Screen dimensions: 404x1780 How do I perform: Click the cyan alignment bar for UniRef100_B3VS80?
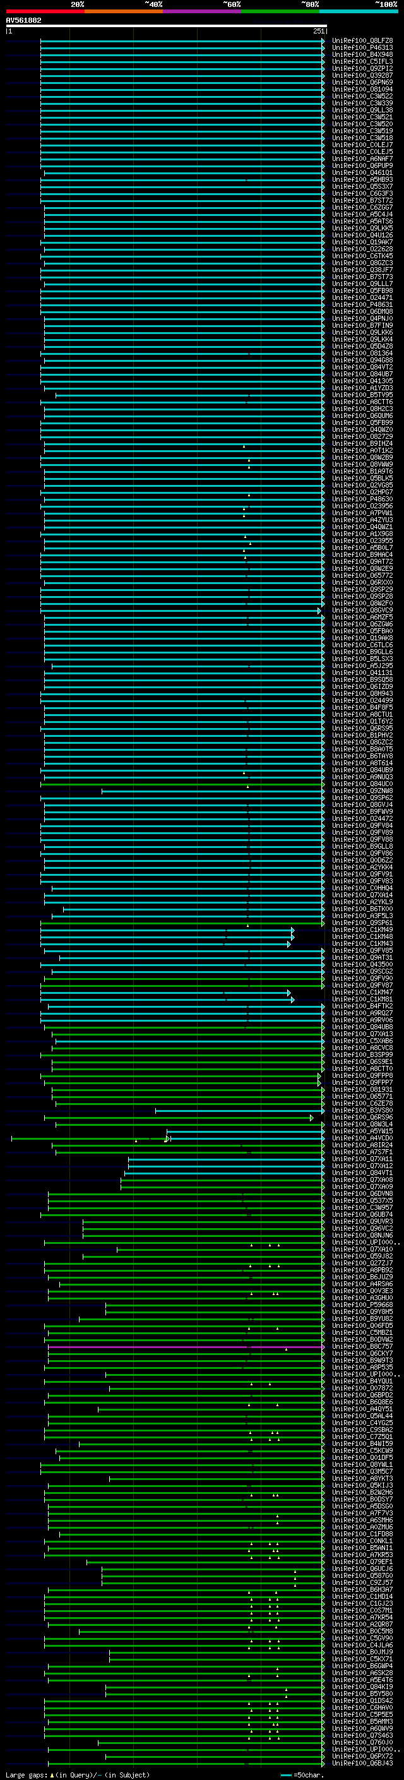(x=240, y=1111)
